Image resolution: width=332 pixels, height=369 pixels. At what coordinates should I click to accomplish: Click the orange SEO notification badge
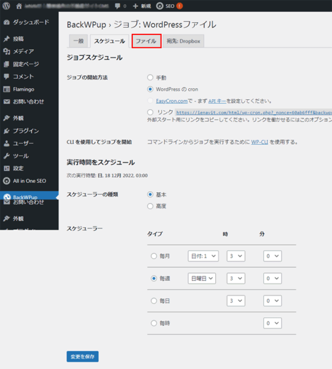point(180,6)
